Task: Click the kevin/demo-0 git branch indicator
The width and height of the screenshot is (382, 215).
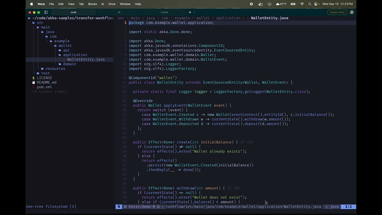Action: [x=140, y=207]
